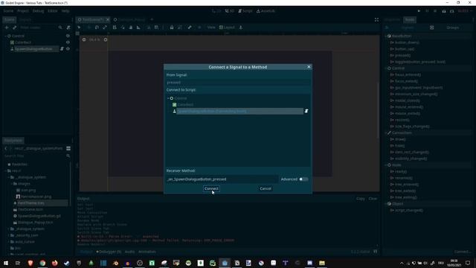Select the button_down() signal

[x=407, y=42]
